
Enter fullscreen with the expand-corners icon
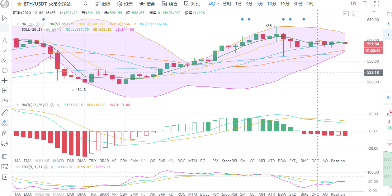(376, 4)
